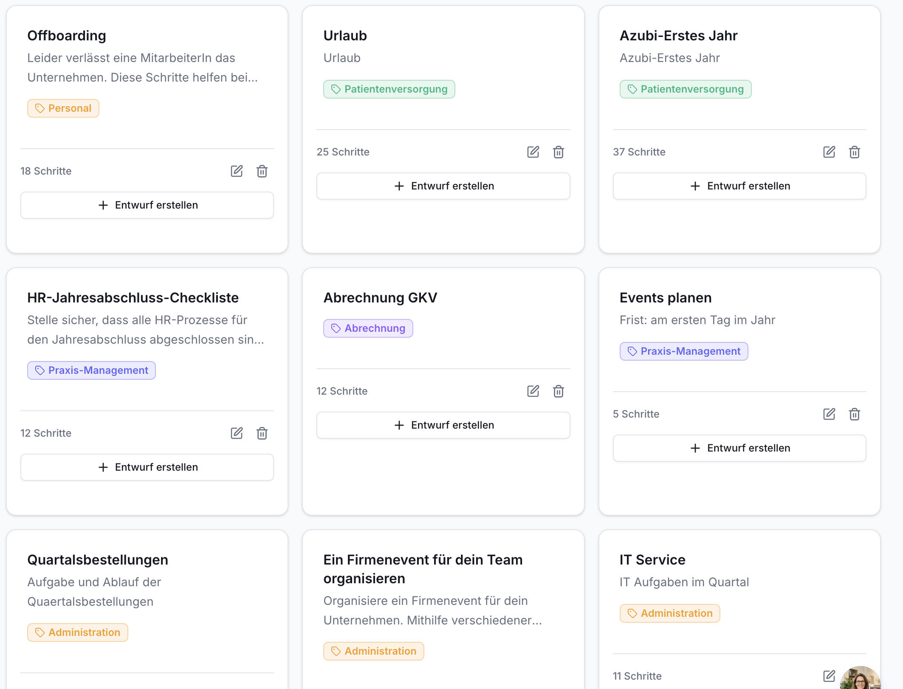
Task: Edit the HR-Jahresabschluss-Checkliste template
Action: [237, 433]
